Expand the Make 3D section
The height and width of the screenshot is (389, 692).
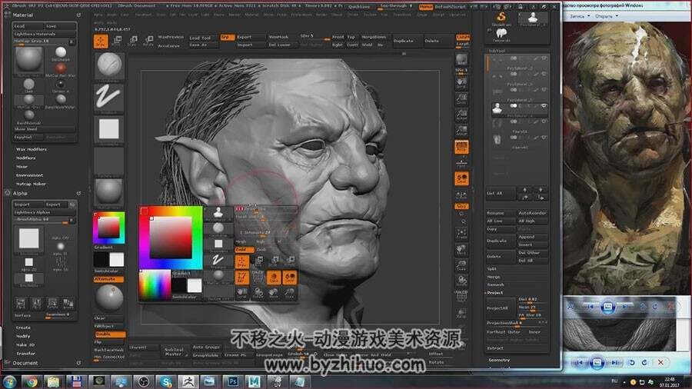(25, 345)
